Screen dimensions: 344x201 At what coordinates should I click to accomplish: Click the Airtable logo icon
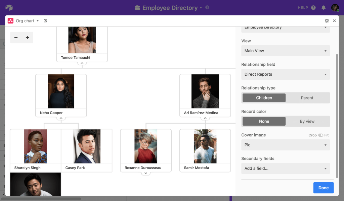click(x=9, y=8)
